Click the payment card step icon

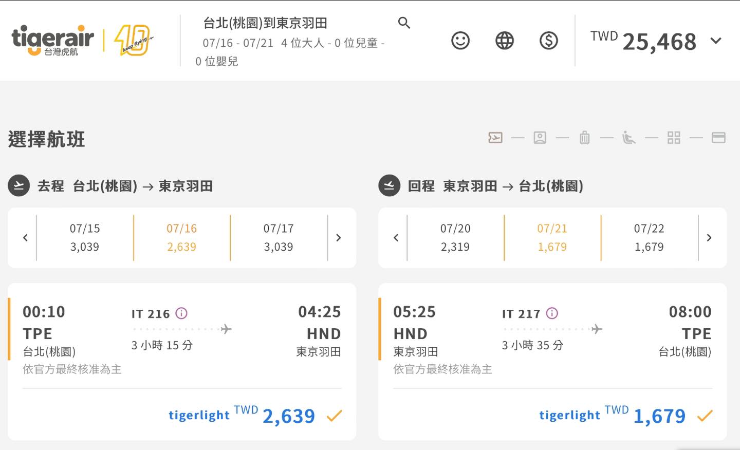pos(718,138)
